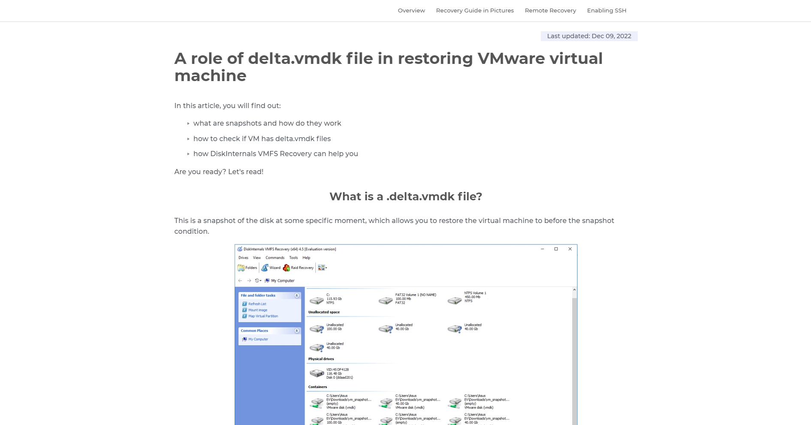
Task: Click 'how to check if VM has delta.vmdk files'
Action: tap(262, 139)
